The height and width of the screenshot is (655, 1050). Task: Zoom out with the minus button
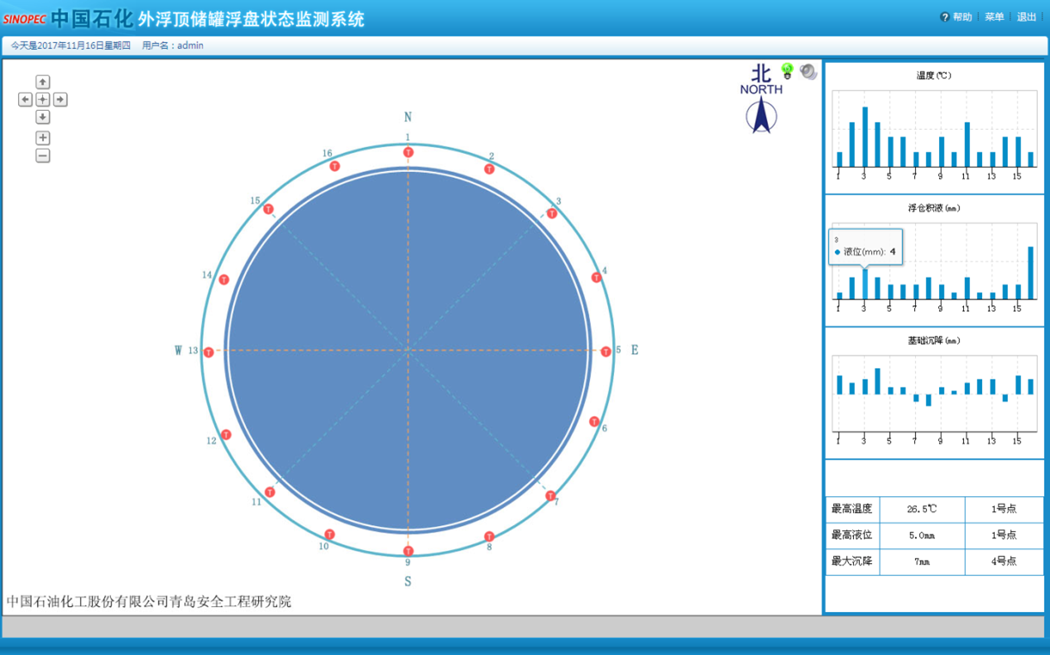43,155
